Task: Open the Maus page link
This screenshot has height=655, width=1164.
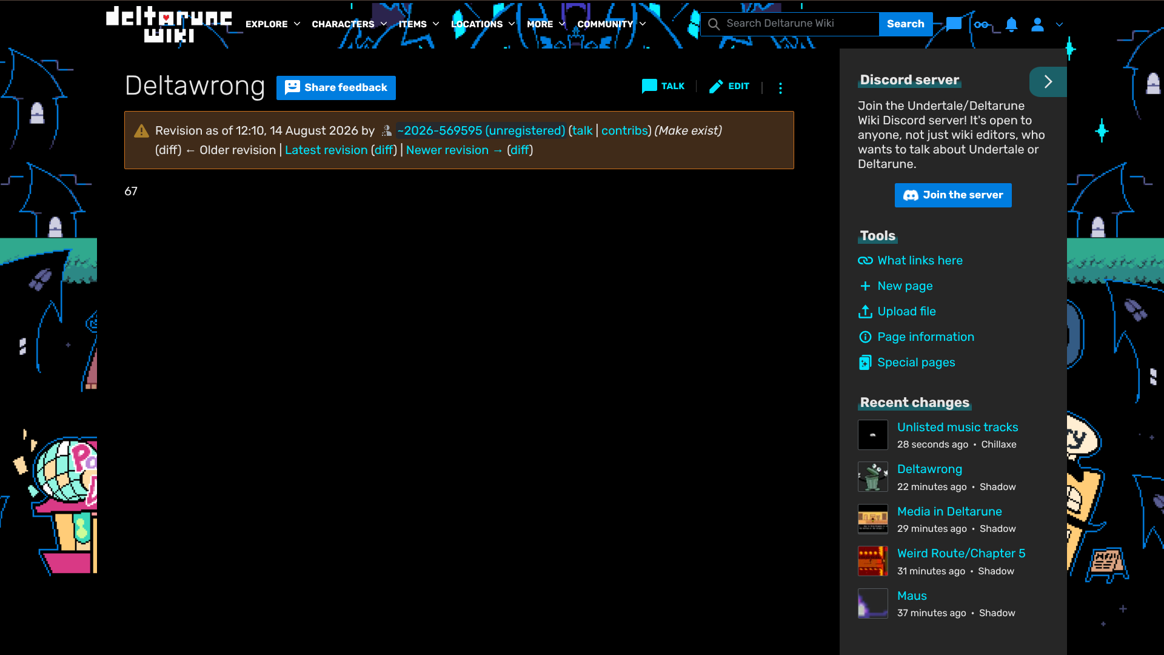Action: (912, 596)
